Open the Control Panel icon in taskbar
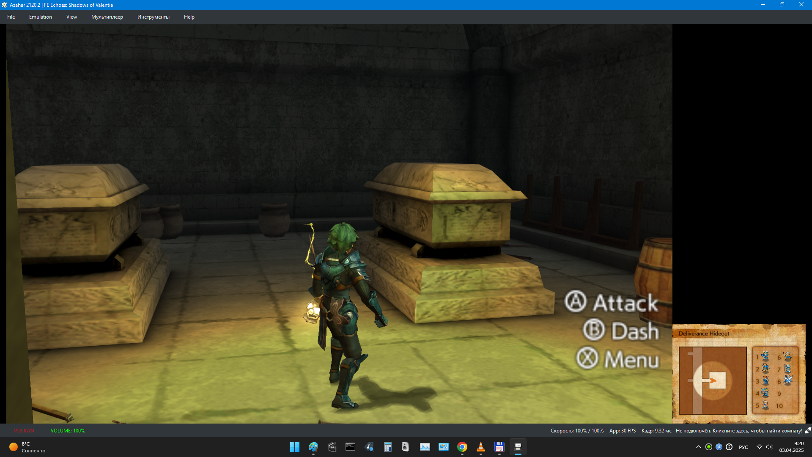The width and height of the screenshot is (812, 457). (443, 447)
